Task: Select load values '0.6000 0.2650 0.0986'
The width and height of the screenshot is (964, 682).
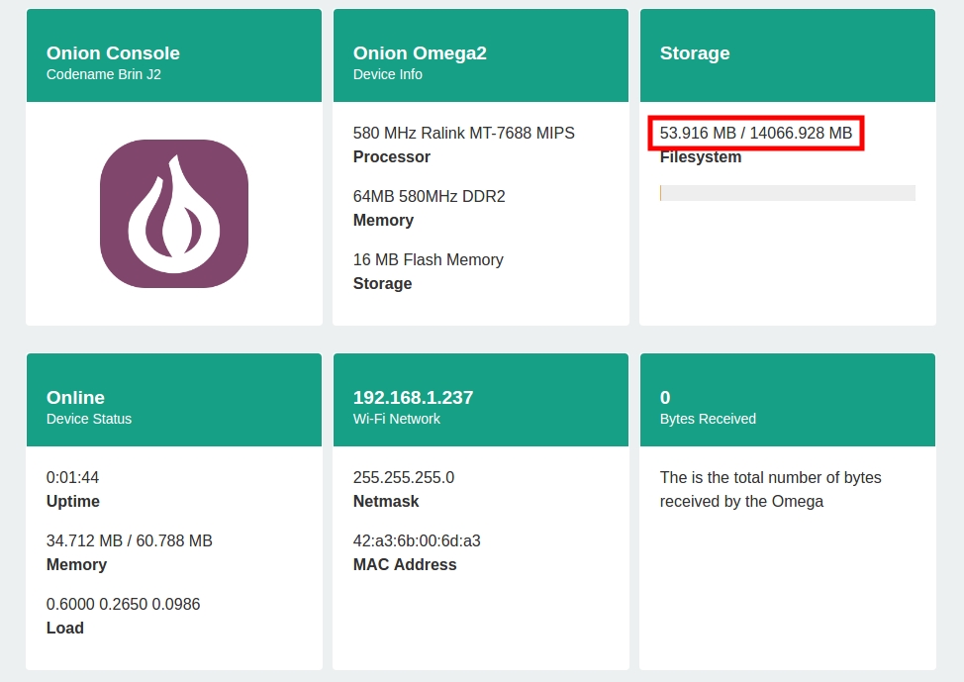Action: 123,604
